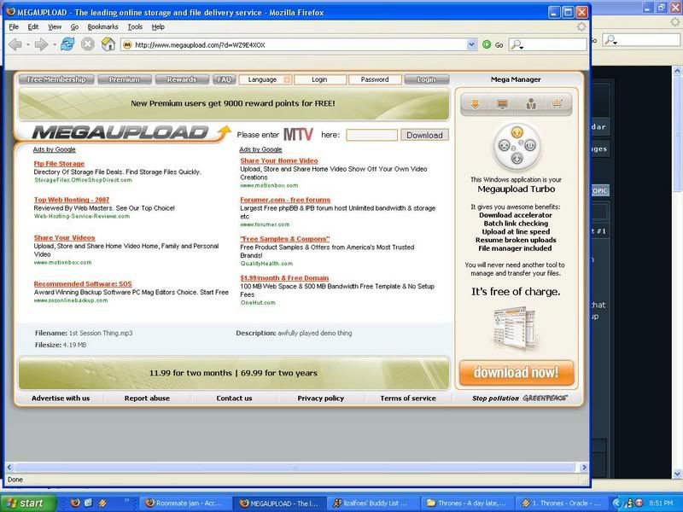The image size is (683, 512).
Task: Click the Premium button
Action: point(125,79)
